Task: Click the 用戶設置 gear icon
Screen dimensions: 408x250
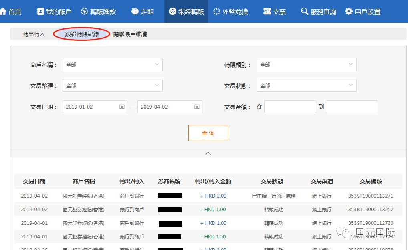Action: [x=349, y=11]
